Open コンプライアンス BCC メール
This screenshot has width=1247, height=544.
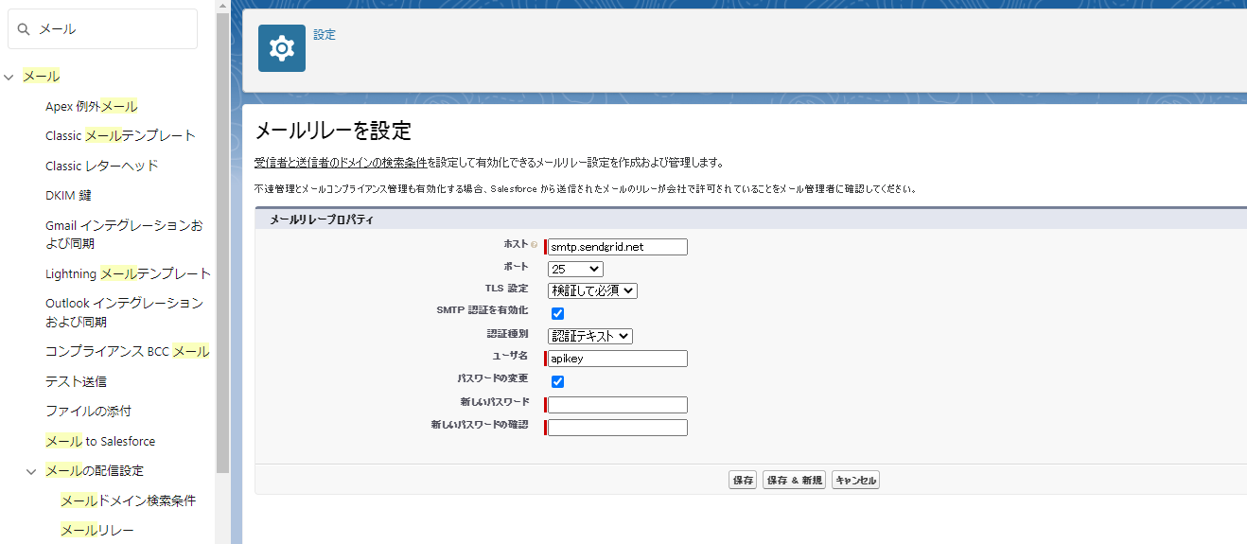point(128,351)
